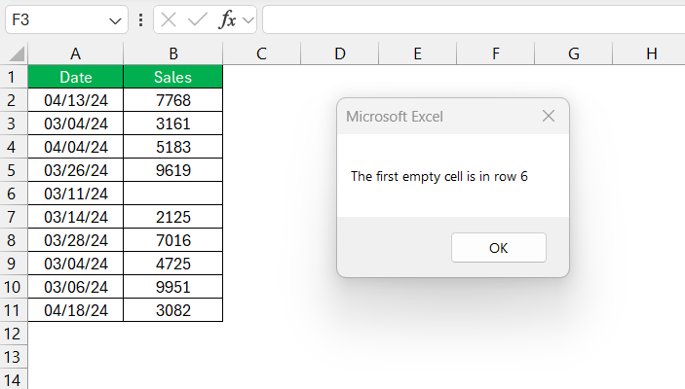685x389 pixels.
Task: Select column F header
Action: coord(495,53)
